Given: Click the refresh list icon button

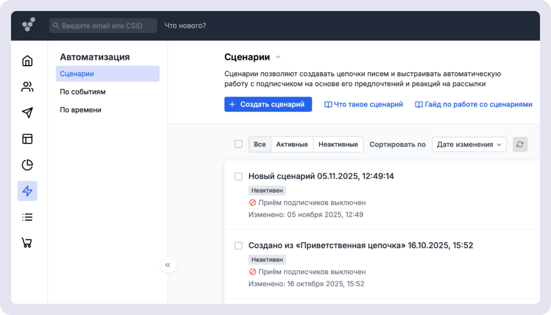Looking at the screenshot, I should tap(520, 145).
